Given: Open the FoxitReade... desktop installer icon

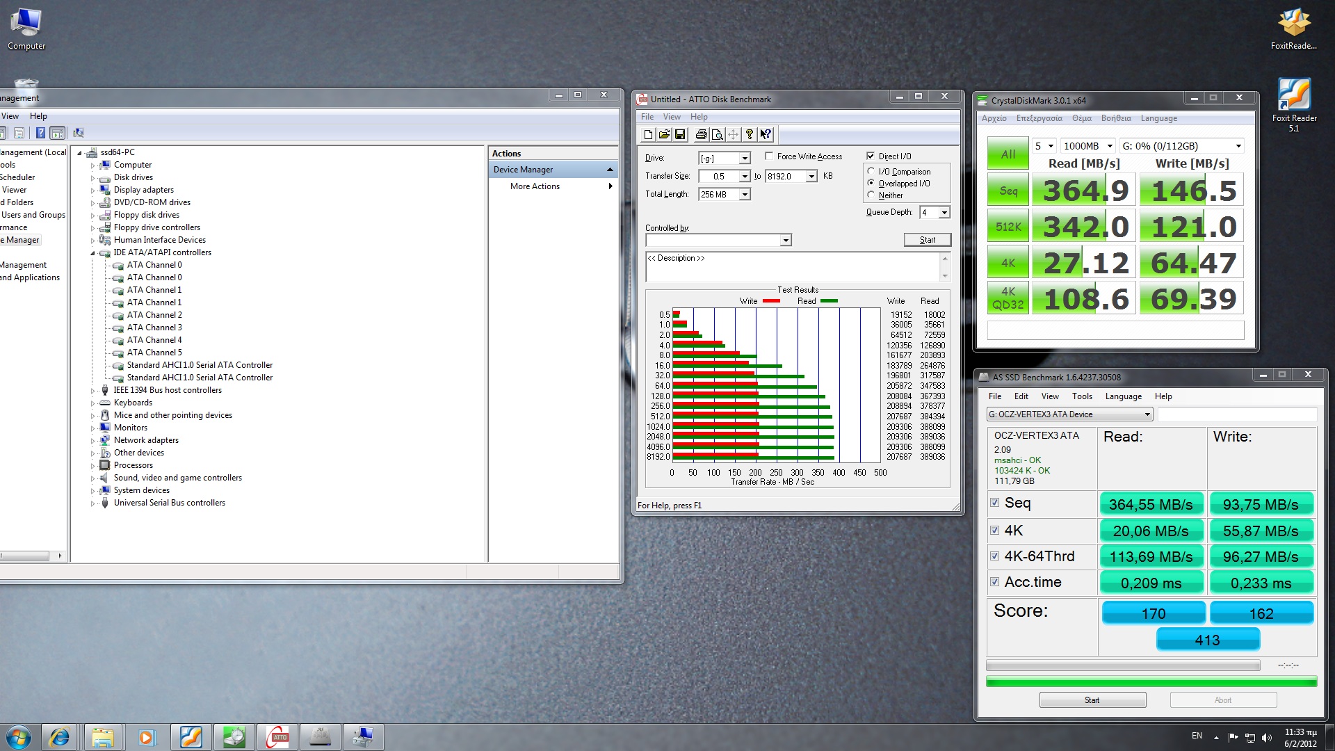Looking at the screenshot, I should pyautogui.click(x=1294, y=29).
